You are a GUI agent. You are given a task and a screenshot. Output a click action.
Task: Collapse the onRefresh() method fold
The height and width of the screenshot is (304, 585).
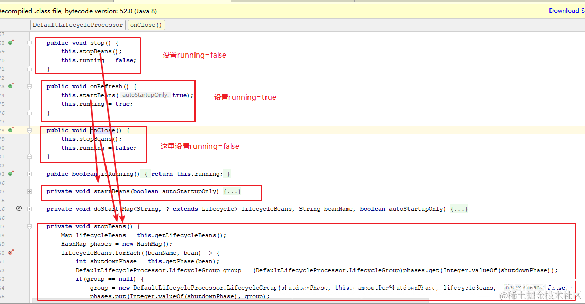tap(29, 86)
